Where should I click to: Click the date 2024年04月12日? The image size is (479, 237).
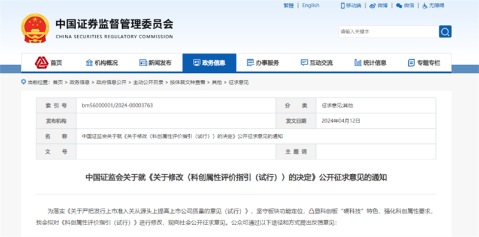[x=341, y=121]
